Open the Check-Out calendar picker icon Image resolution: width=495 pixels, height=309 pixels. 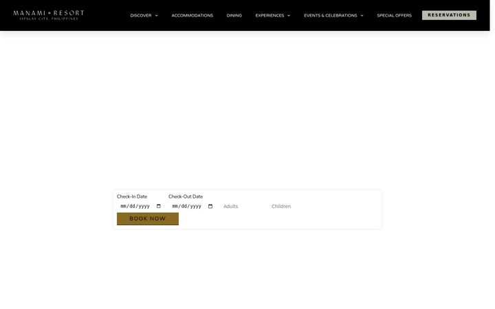coord(210,206)
